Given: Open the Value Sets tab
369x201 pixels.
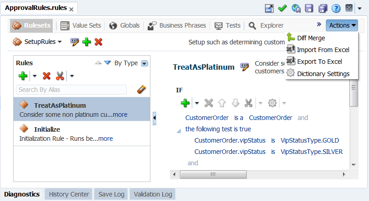Looking at the screenshot, I should [81, 25].
